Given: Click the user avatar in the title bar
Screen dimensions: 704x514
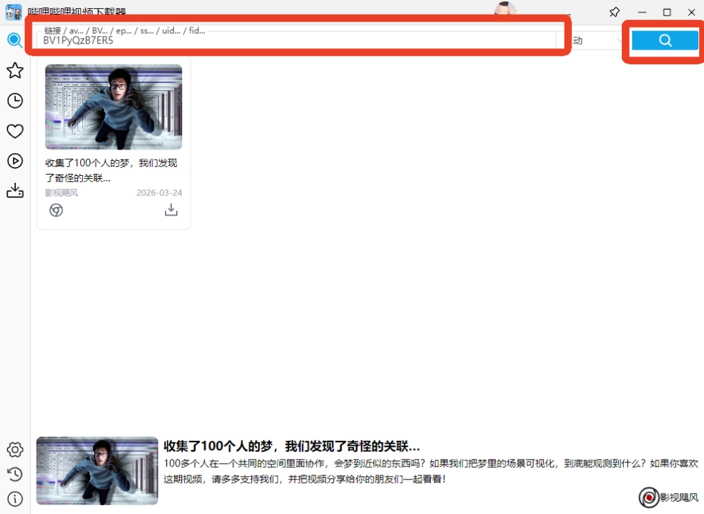Looking at the screenshot, I should [505, 9].
